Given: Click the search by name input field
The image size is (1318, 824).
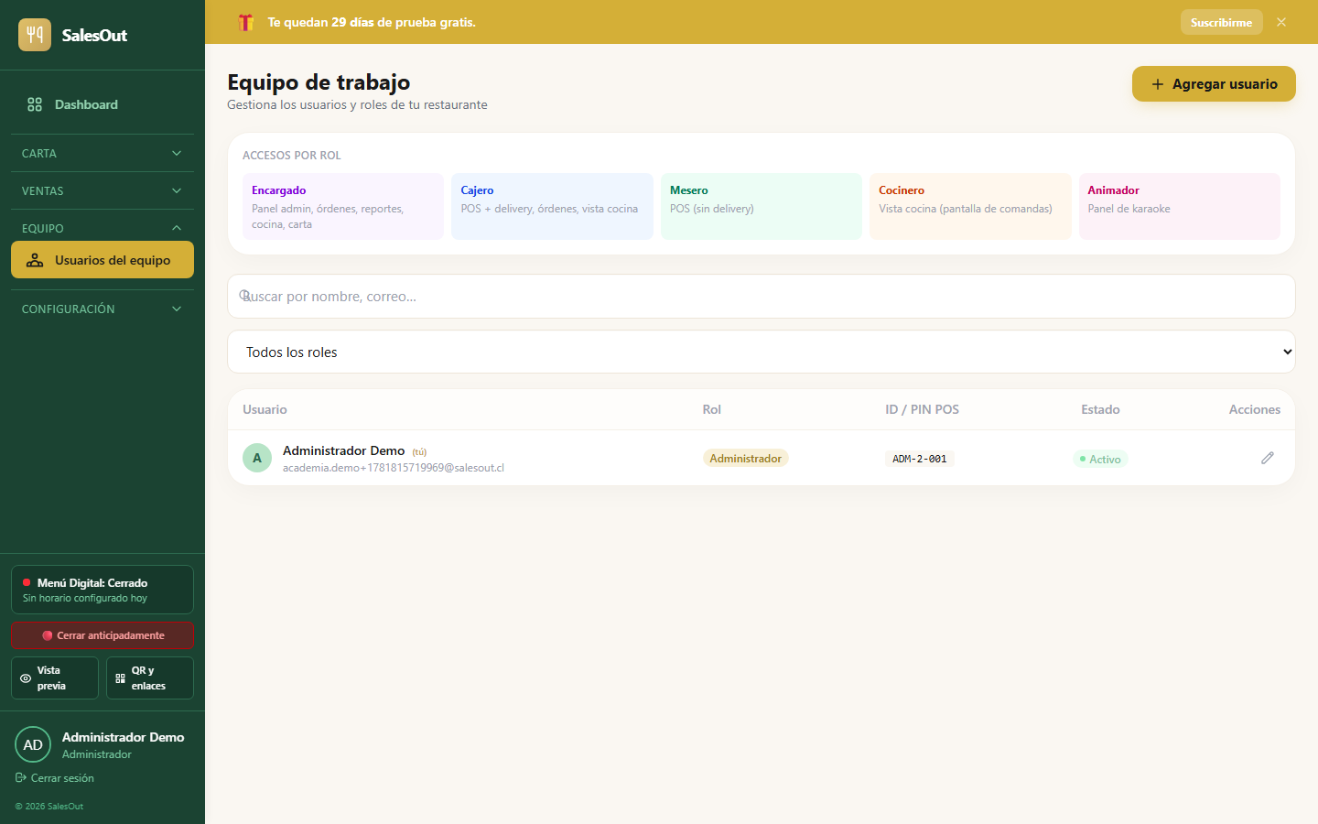Looking at the screenshot, I should pyautogui.click(x=762, y=297).
